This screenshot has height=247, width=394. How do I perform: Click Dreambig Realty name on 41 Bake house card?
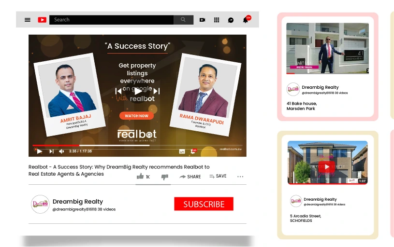[x=320, y=87]
